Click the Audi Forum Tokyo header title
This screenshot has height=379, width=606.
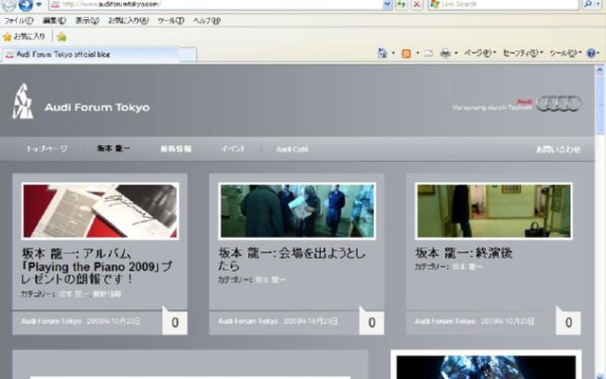(x=97, y=107)
